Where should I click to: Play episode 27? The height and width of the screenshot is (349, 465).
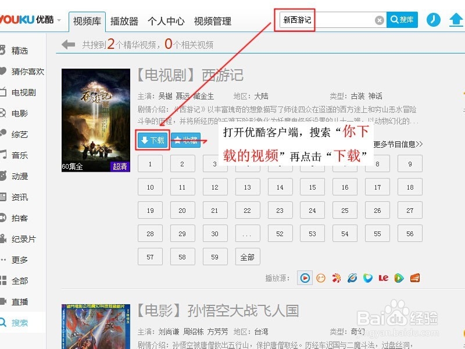(x=410, y=210)
